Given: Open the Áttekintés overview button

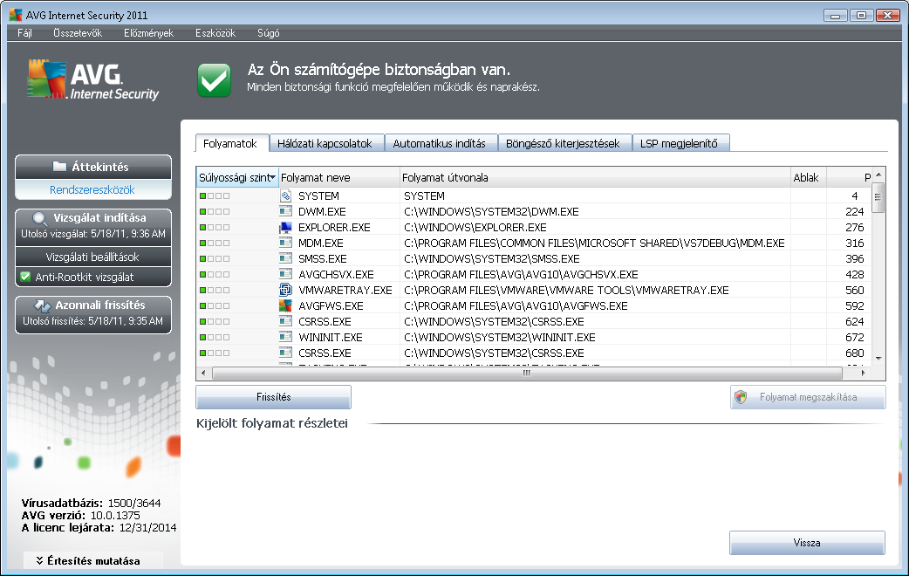Looking at the screenshot, I should 93,167.
